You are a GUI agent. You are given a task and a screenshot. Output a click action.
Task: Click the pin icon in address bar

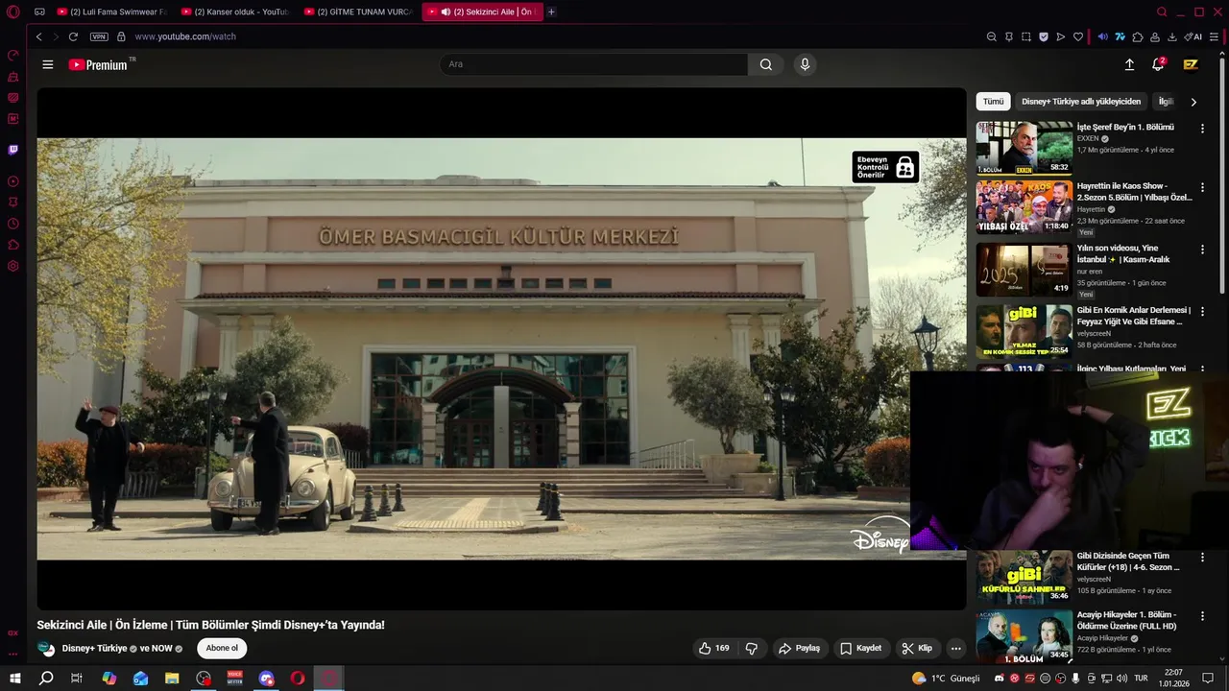1009,36
